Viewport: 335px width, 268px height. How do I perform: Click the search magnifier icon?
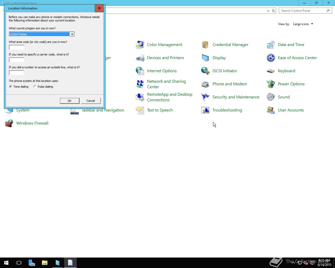(x=328, y=11)
